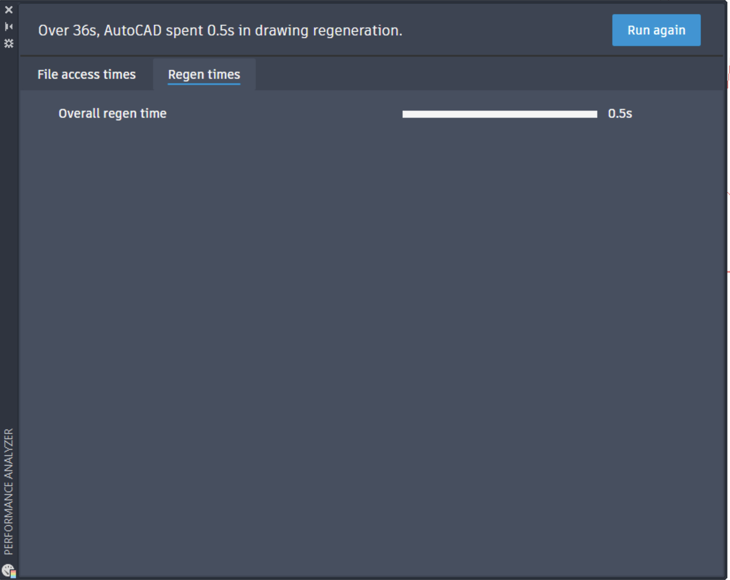Click the drawing regeneration summary sentence
The image size is (730, 580).
220,31
